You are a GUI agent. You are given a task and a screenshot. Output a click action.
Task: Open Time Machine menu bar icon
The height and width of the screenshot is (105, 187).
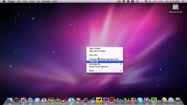tap(137, 1)
